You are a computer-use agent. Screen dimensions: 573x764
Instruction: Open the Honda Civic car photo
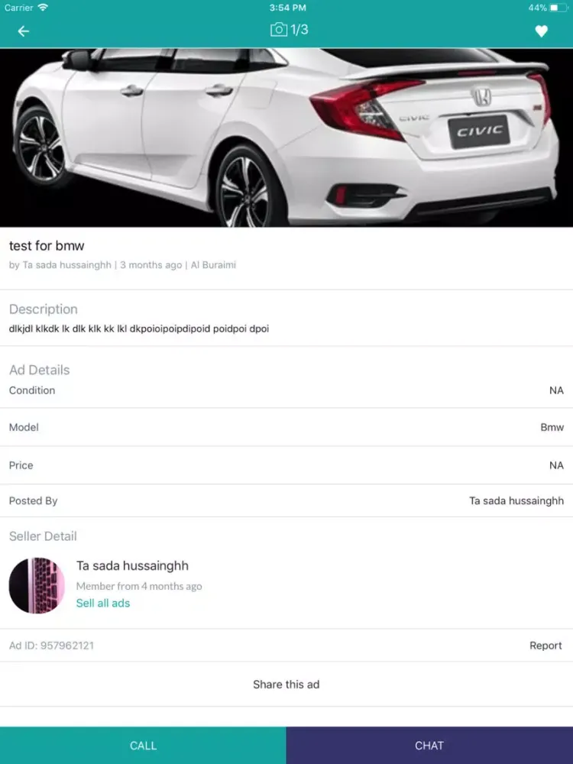pyautogui.click(x=286, y=138)
